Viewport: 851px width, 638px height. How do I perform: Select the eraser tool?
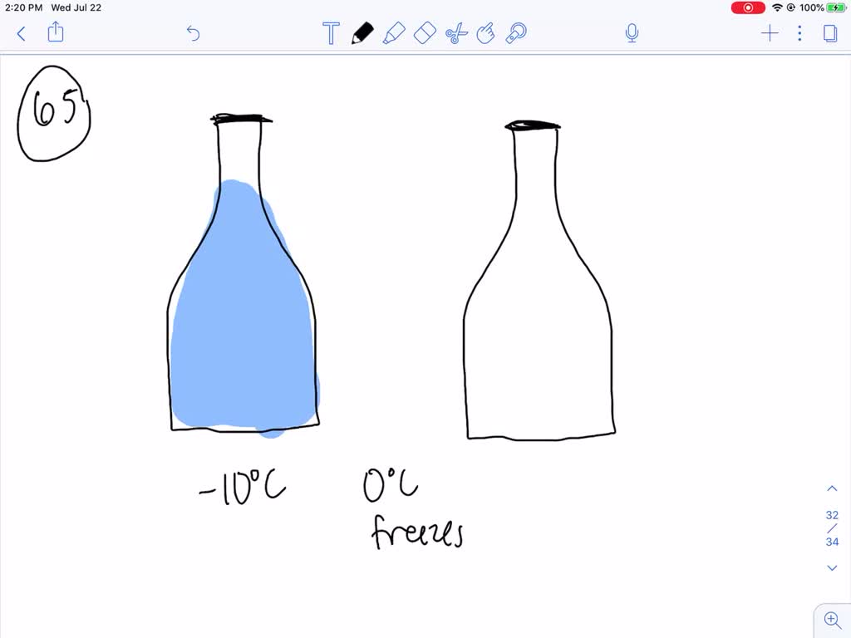tap(425, 33)
